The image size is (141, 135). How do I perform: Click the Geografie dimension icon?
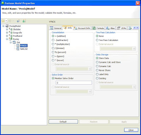point(11,32)
